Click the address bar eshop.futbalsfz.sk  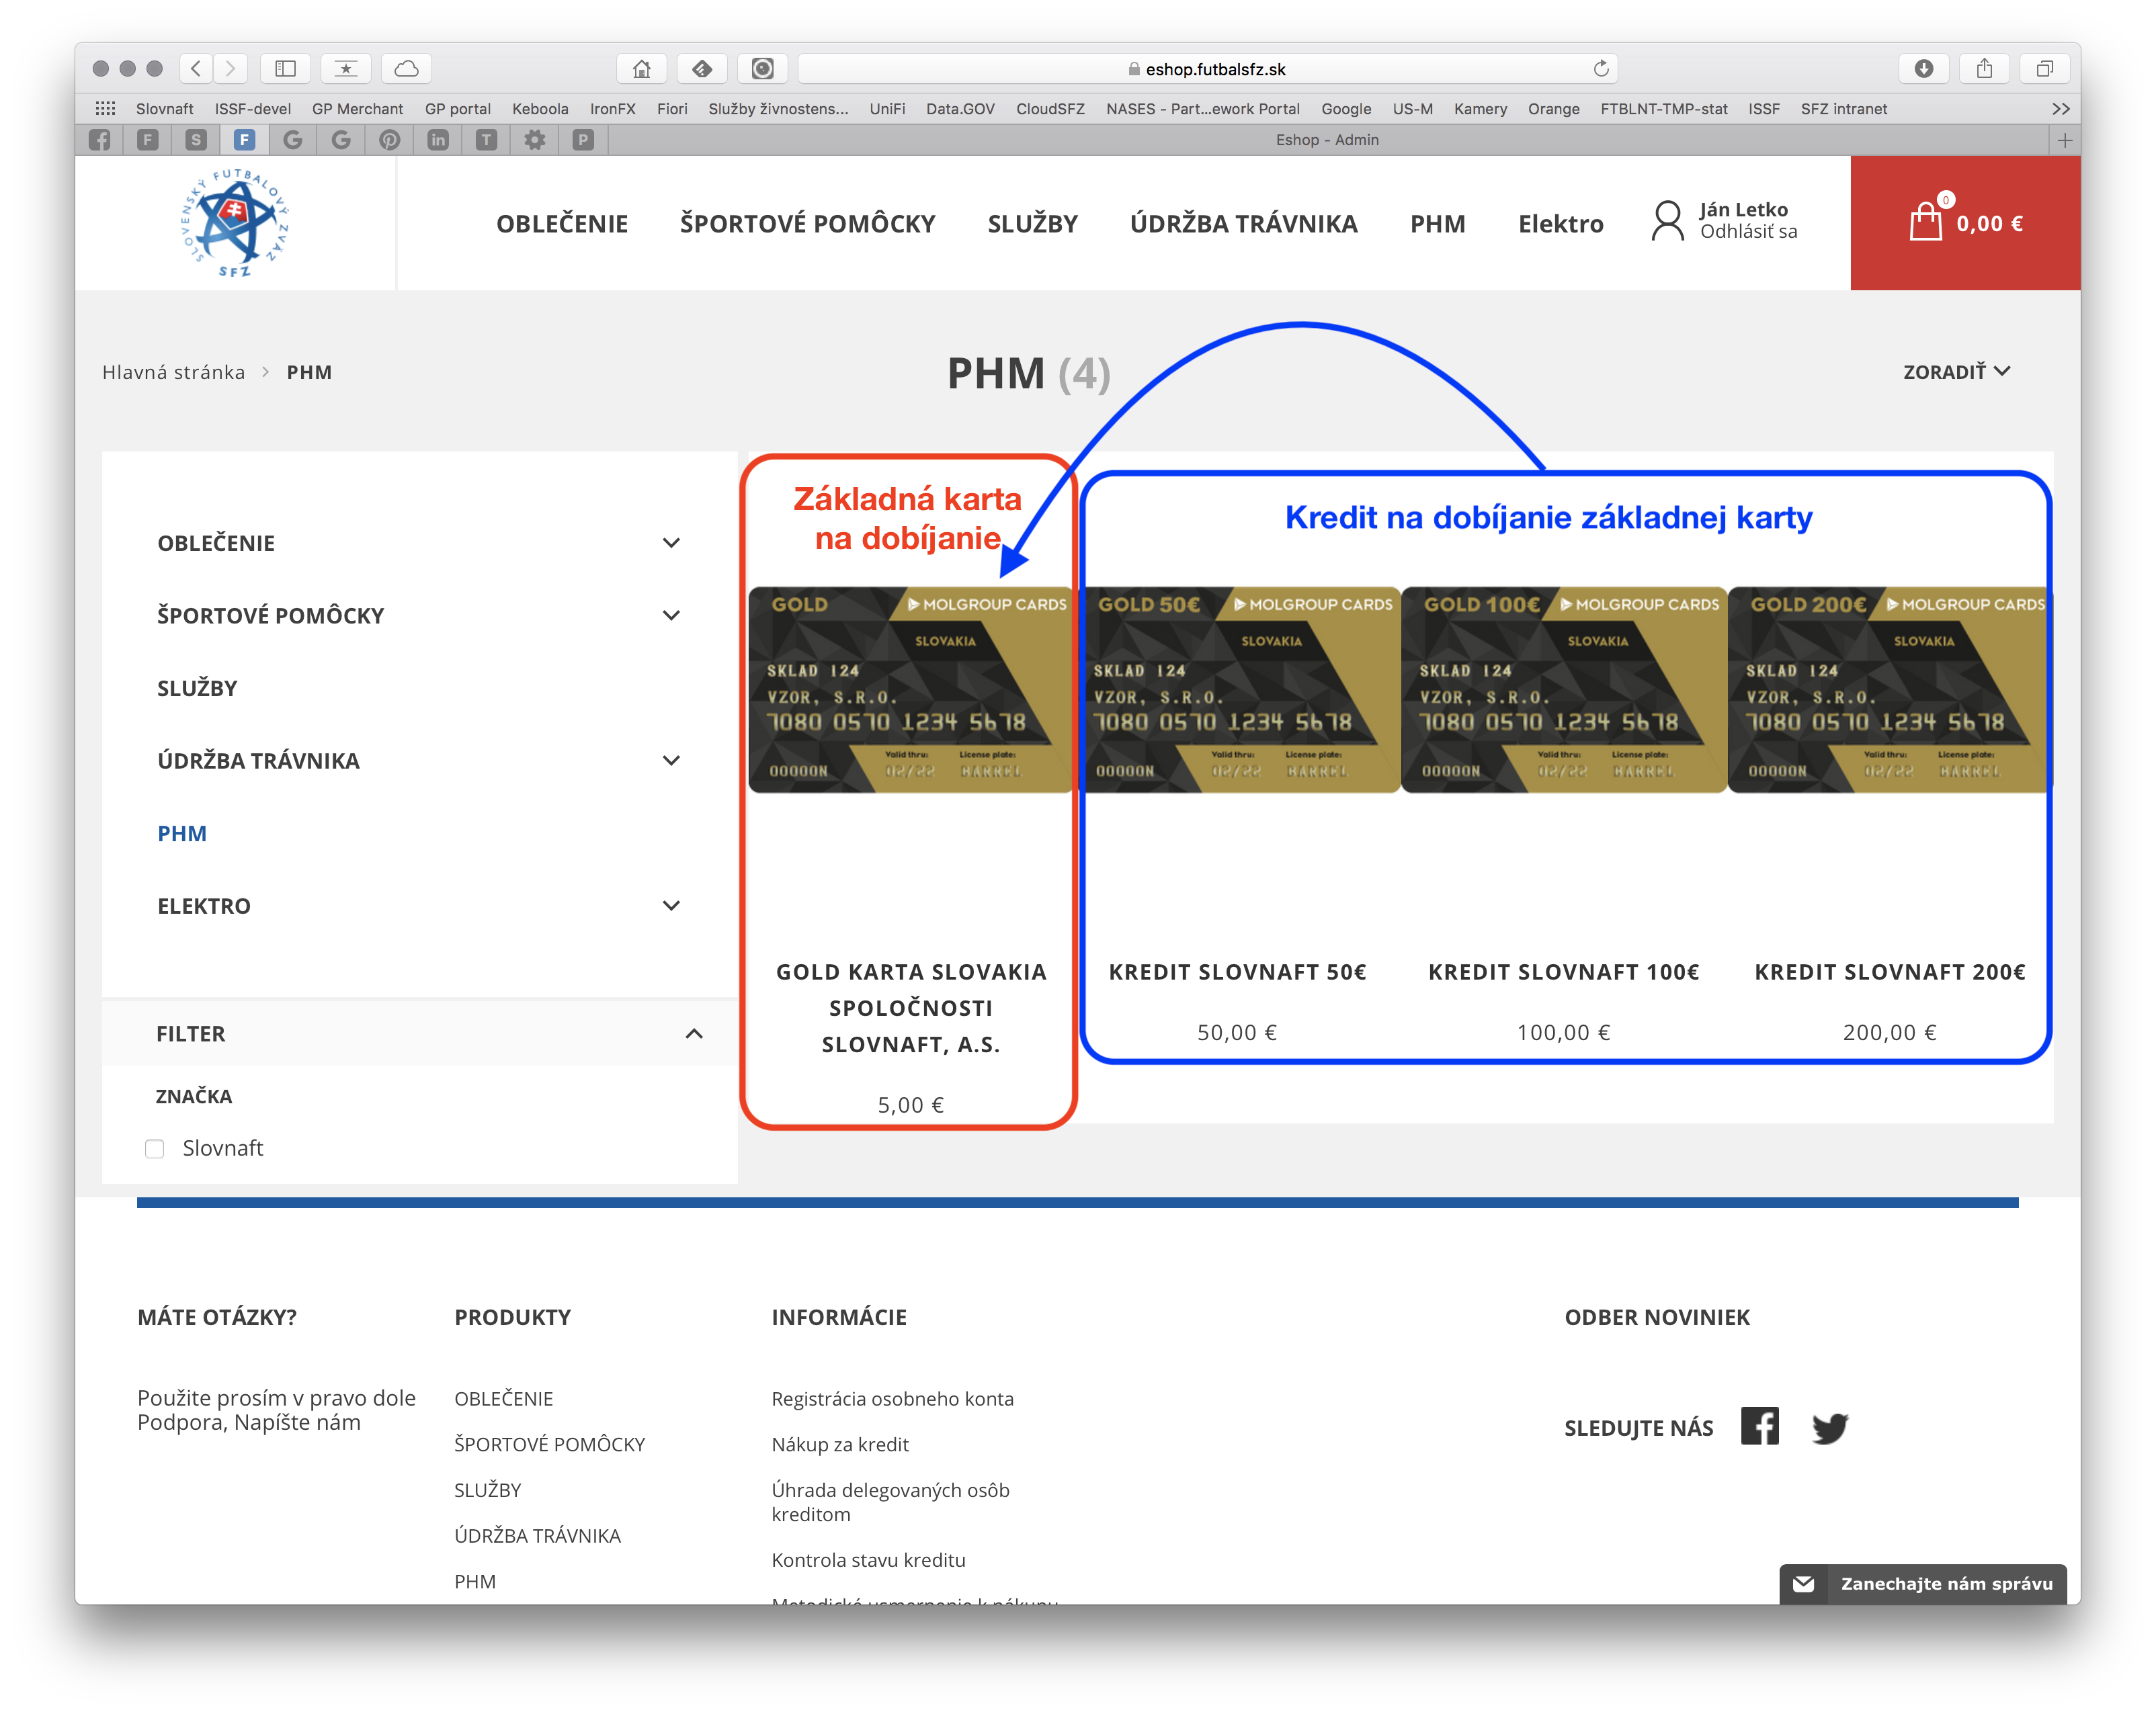coord(1207,68)
